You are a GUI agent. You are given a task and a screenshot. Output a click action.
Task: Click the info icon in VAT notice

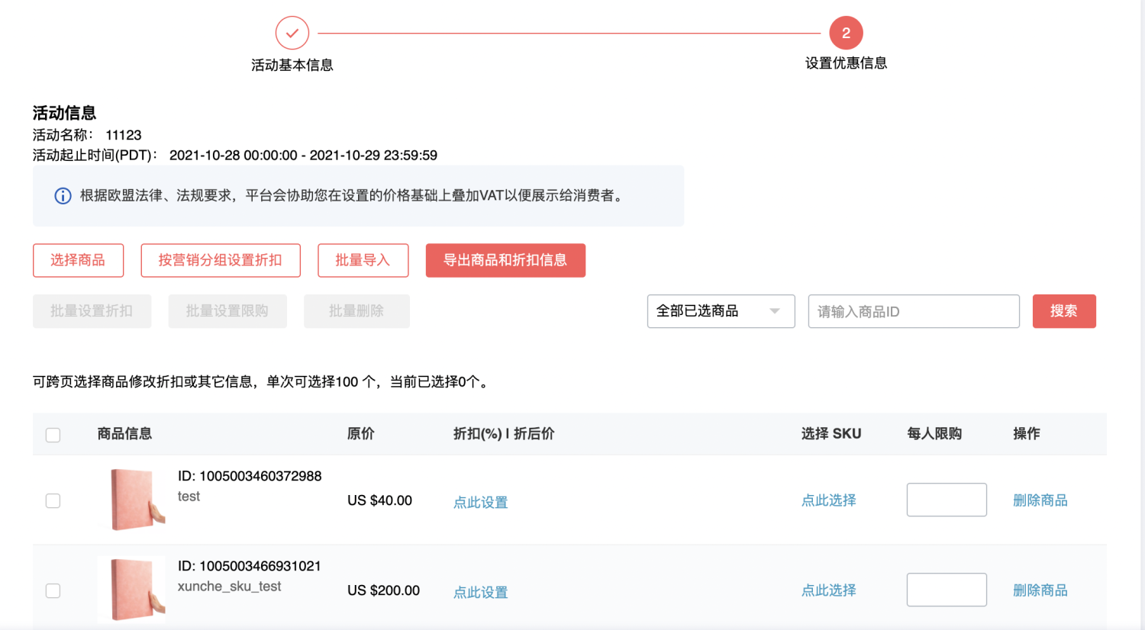63,196
